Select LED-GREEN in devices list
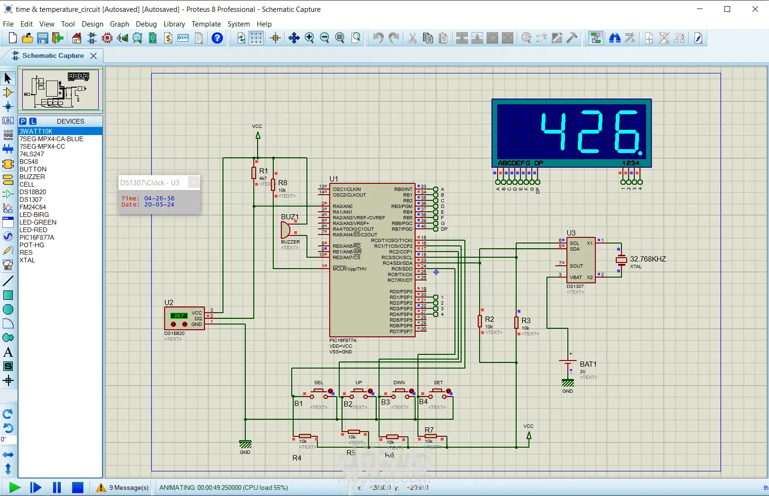The height and width of the screenshot is (496, 769). coord(60,222)
